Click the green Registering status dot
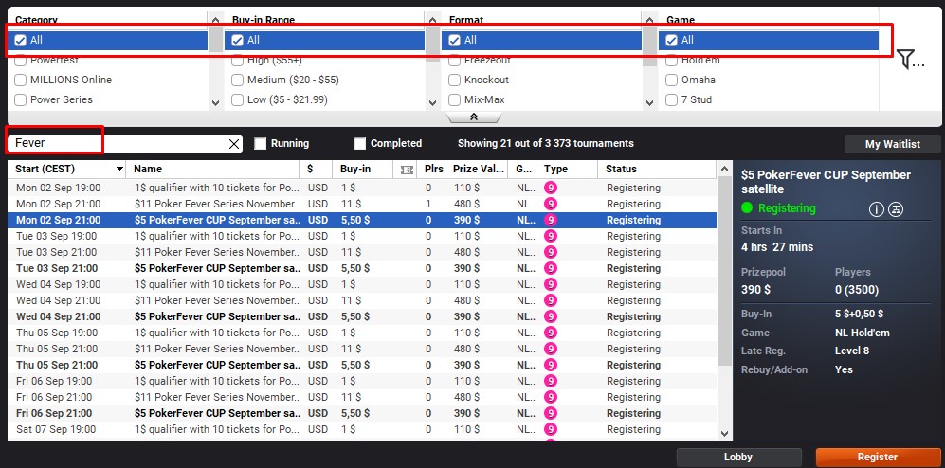Viewport: 945px width, 468px height. 747,208
